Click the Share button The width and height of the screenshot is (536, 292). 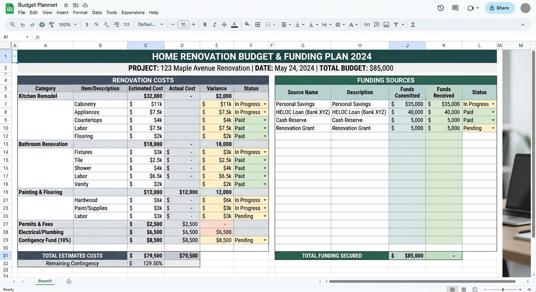point(500,8)
